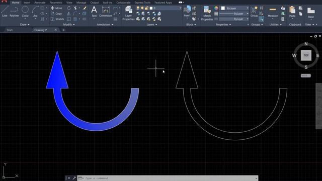Open the Output ribbon tab
Image resolution: width=322 pixels, height=181 pixels.
95,3
